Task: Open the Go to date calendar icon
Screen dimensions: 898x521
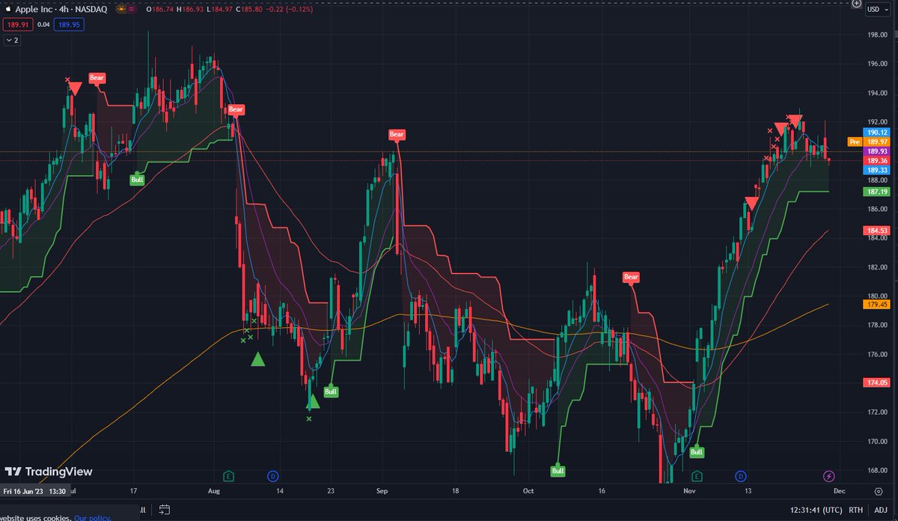Action: coord(164,510)
